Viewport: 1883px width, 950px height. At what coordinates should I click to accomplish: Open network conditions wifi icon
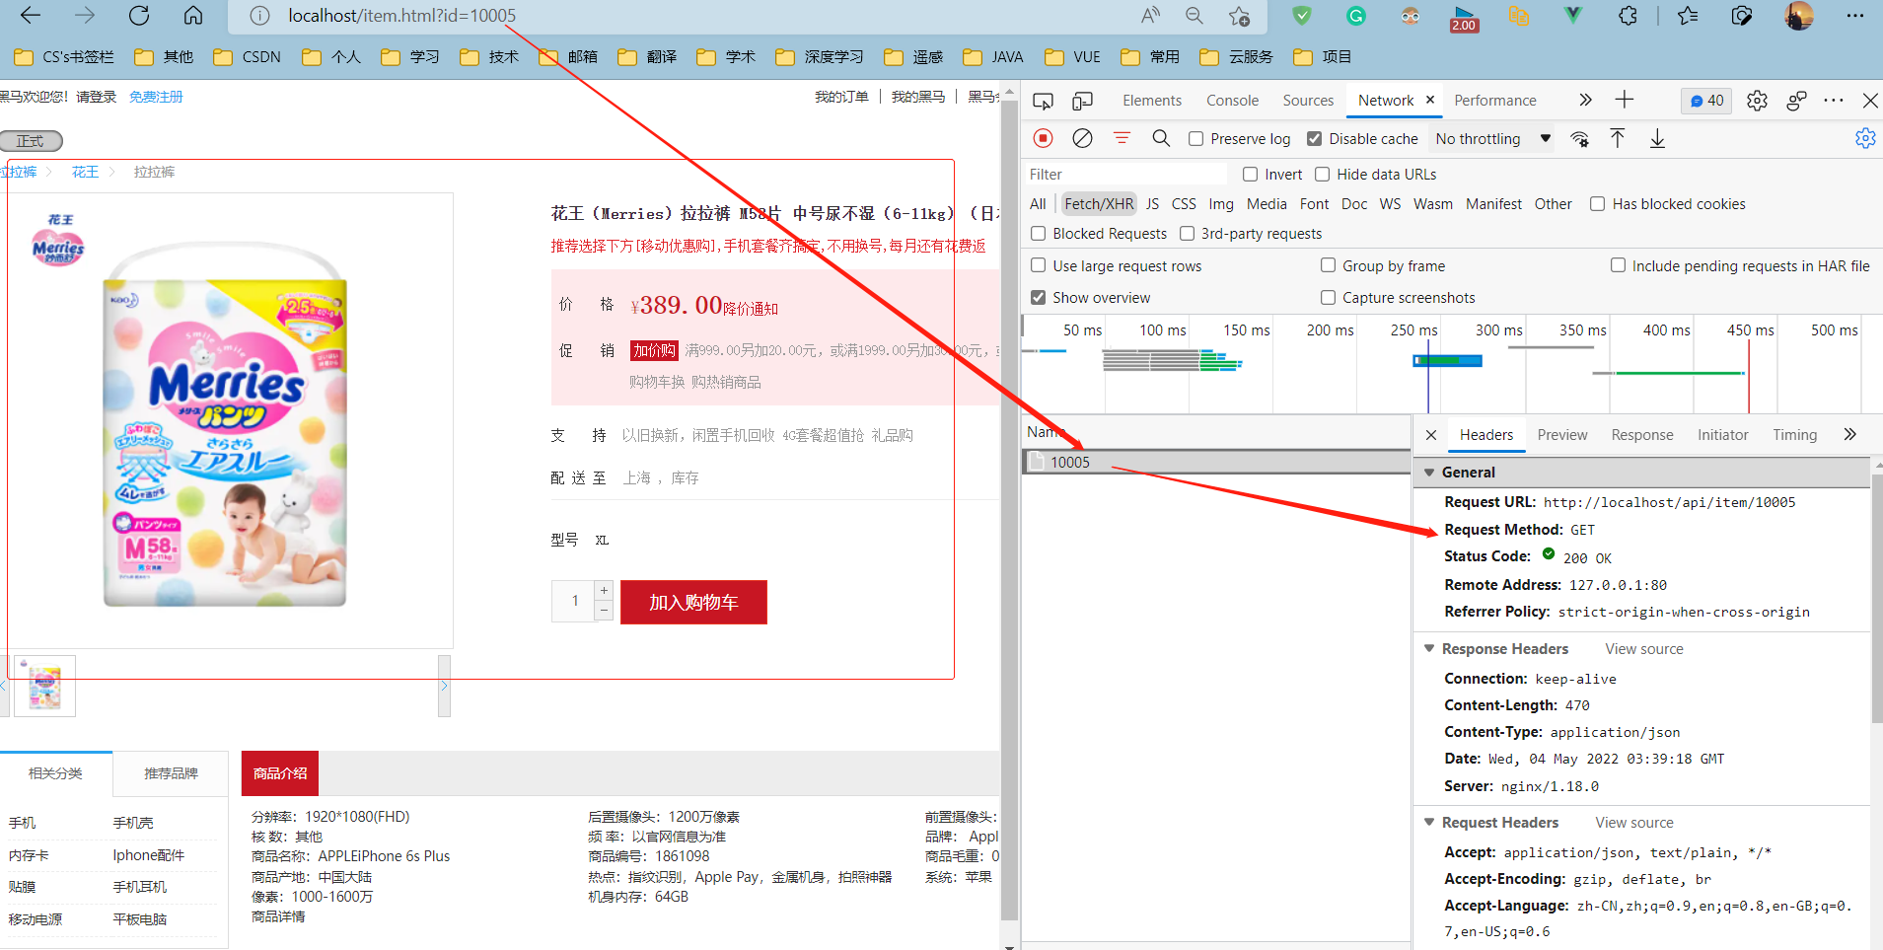pyautogui.click(x=1579, y=138)
